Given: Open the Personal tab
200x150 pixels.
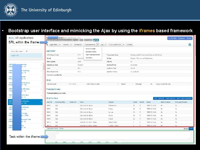Looking at the screenshot, I should click(66, 44).
